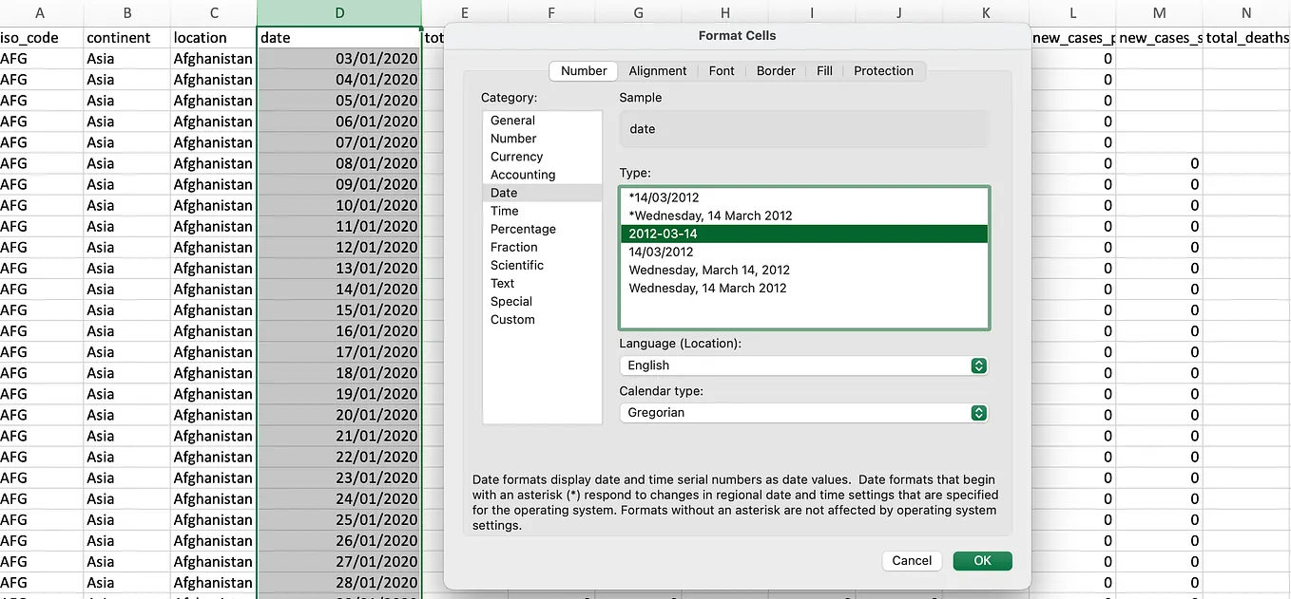Click the cell containing 15/01/2020
Viewport: 1291px width, 599px height.
click(x=339, y=310)
